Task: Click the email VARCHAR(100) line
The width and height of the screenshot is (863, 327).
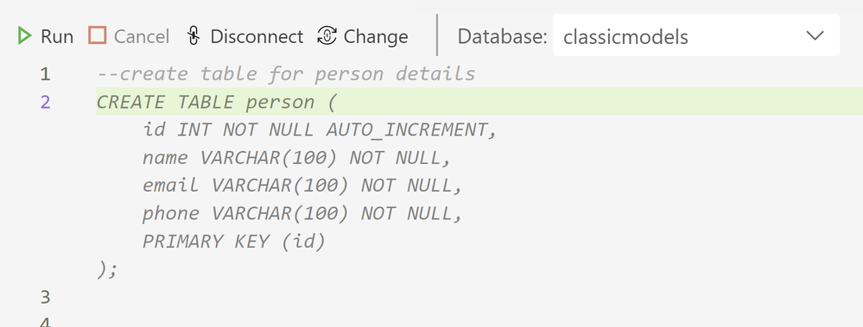Action: [x=302, y=186]
